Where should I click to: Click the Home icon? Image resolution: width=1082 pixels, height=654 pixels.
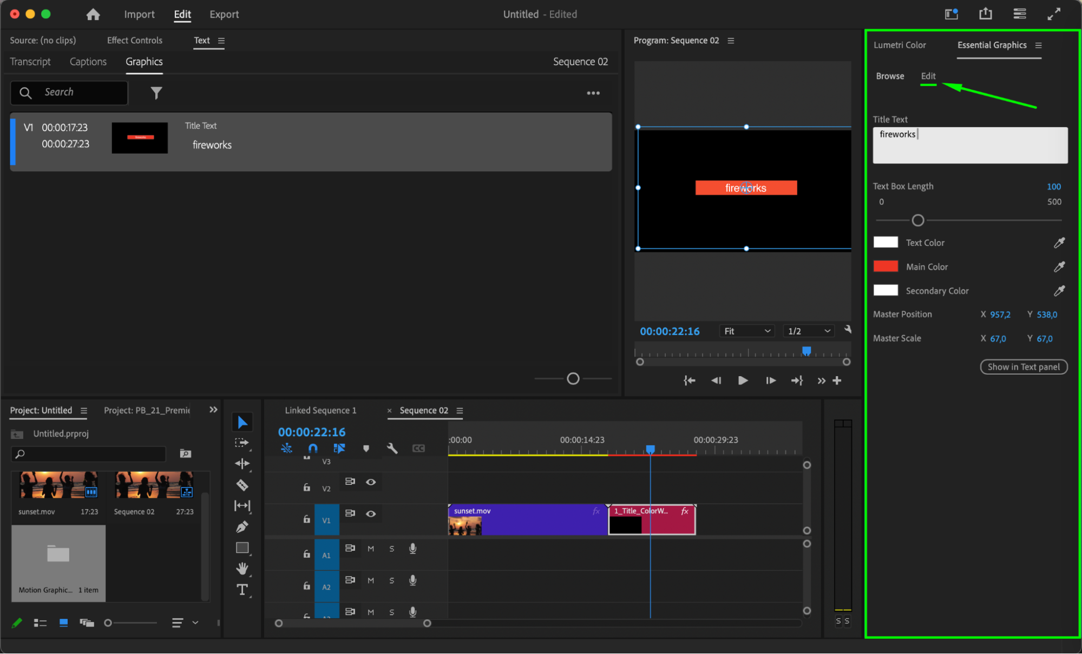(x=93, y=15)
